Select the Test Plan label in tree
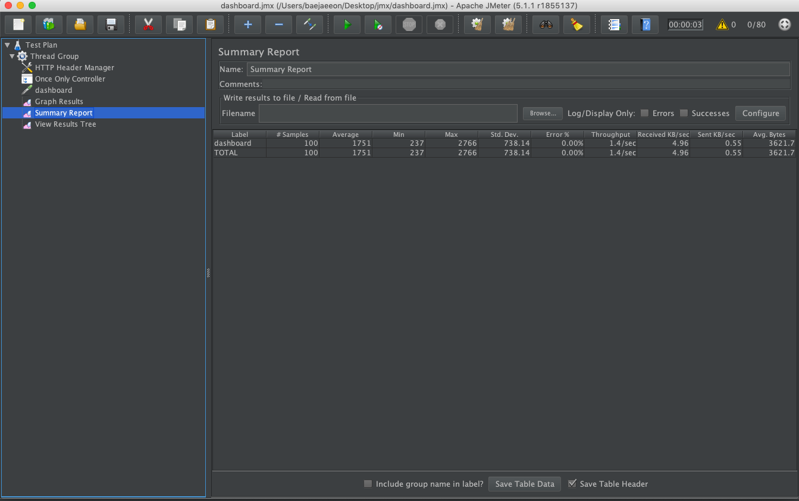Screen dimensions: 799x501 pos(41,45)
